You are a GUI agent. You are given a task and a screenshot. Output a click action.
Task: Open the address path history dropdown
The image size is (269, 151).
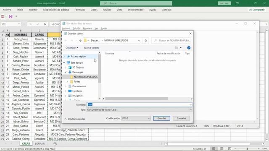(139, 41)
